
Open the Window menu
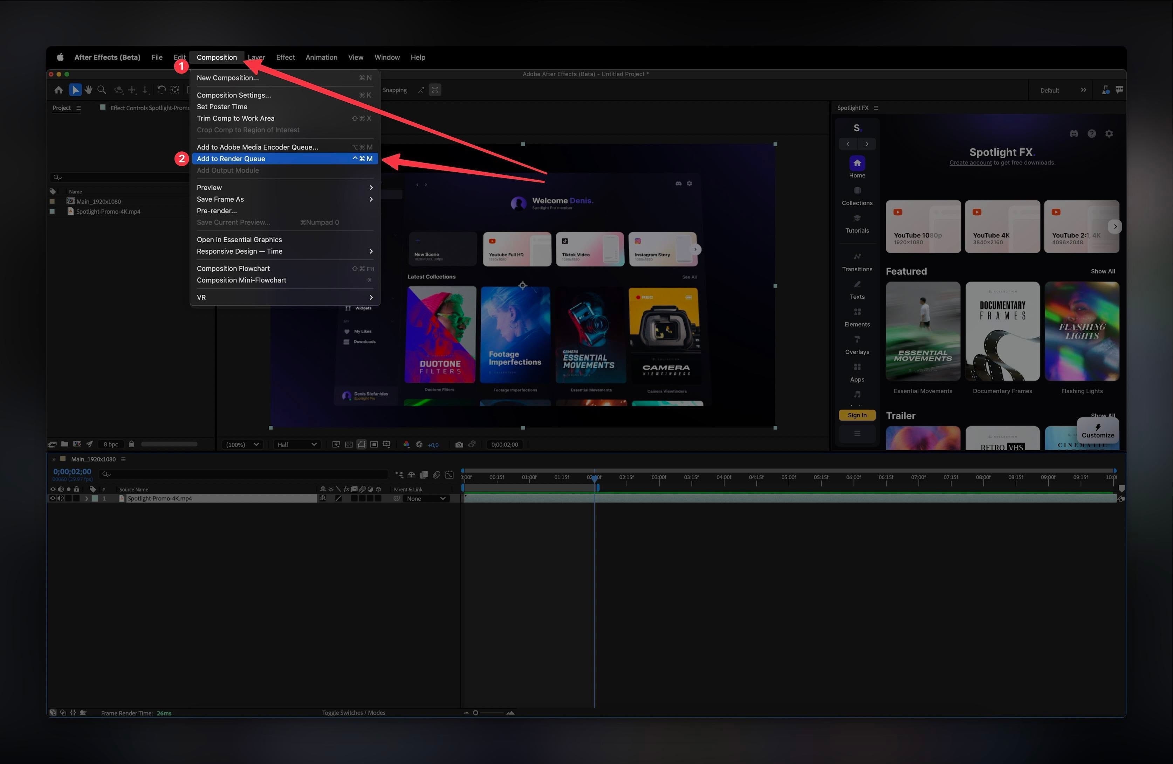click(387, 57)
